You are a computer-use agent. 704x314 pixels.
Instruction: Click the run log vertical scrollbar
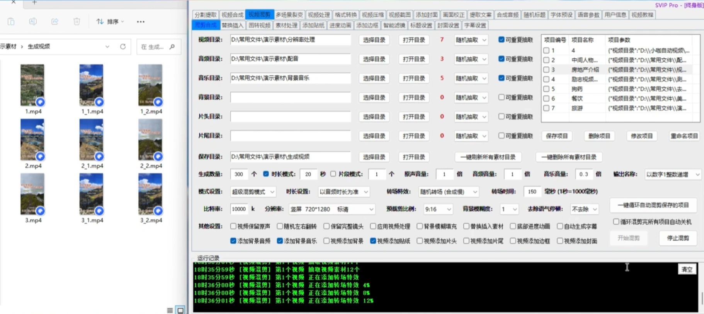coord(701,297)
